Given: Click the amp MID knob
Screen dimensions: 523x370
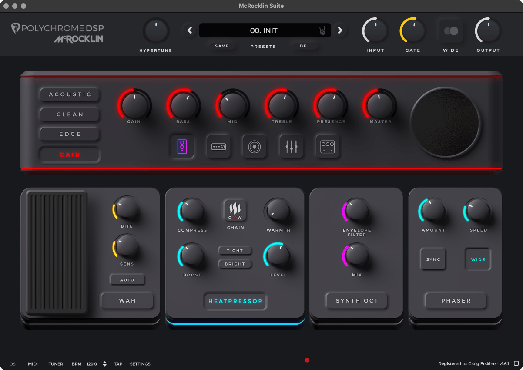Looking at the screenshot, I should (x=232, y=105).
